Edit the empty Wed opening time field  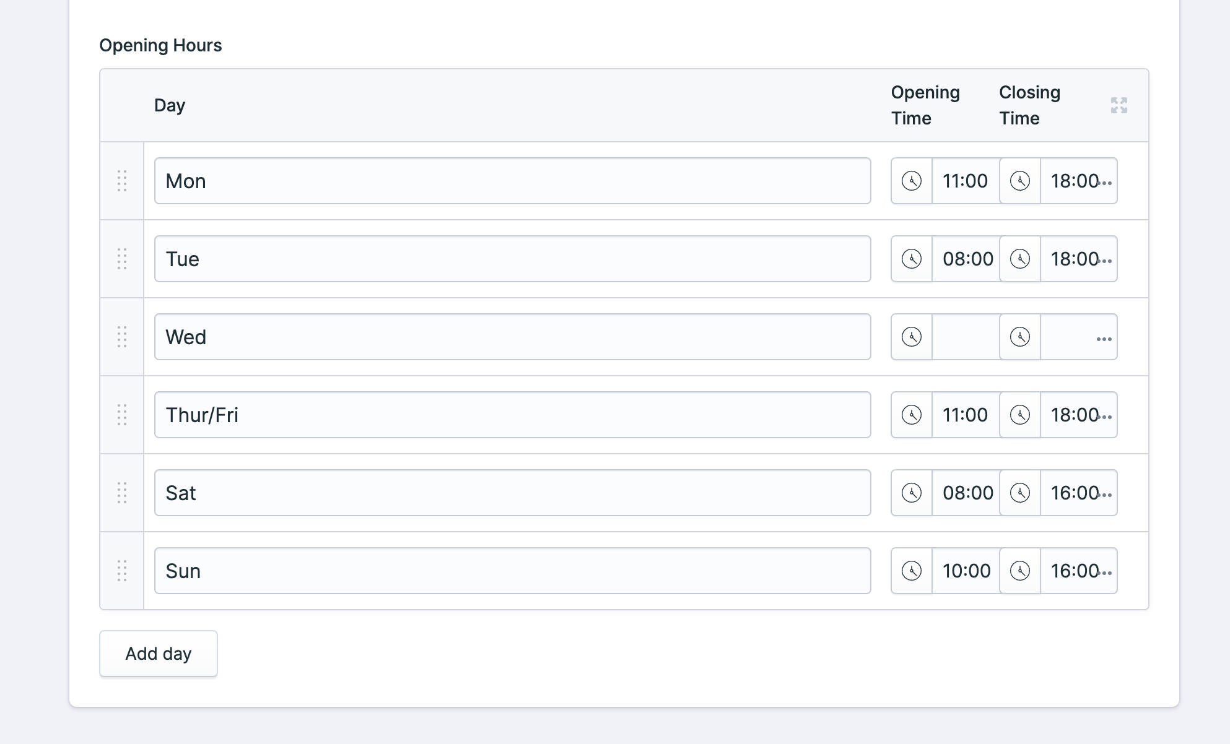pyautogui.click(x=965, y=337)
